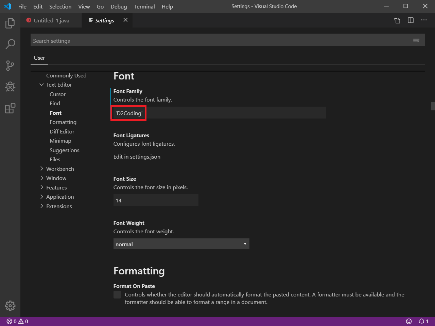Collapse the Text Editor section
This screenshot has height=326, width=435.
tap(41, 85)
